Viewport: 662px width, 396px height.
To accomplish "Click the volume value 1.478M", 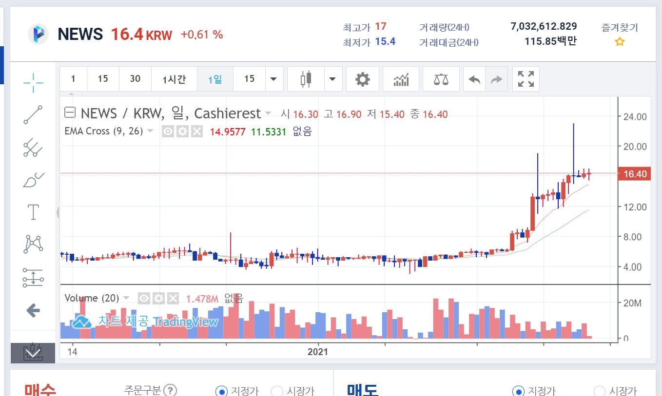I will point(202,299).
